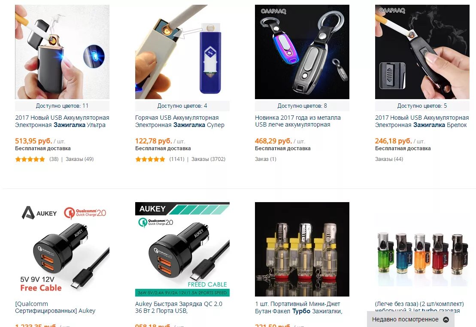Open the colorful turbo gas lighters image
This screenshot has height=327, width=476.
(x=422, y=249)
